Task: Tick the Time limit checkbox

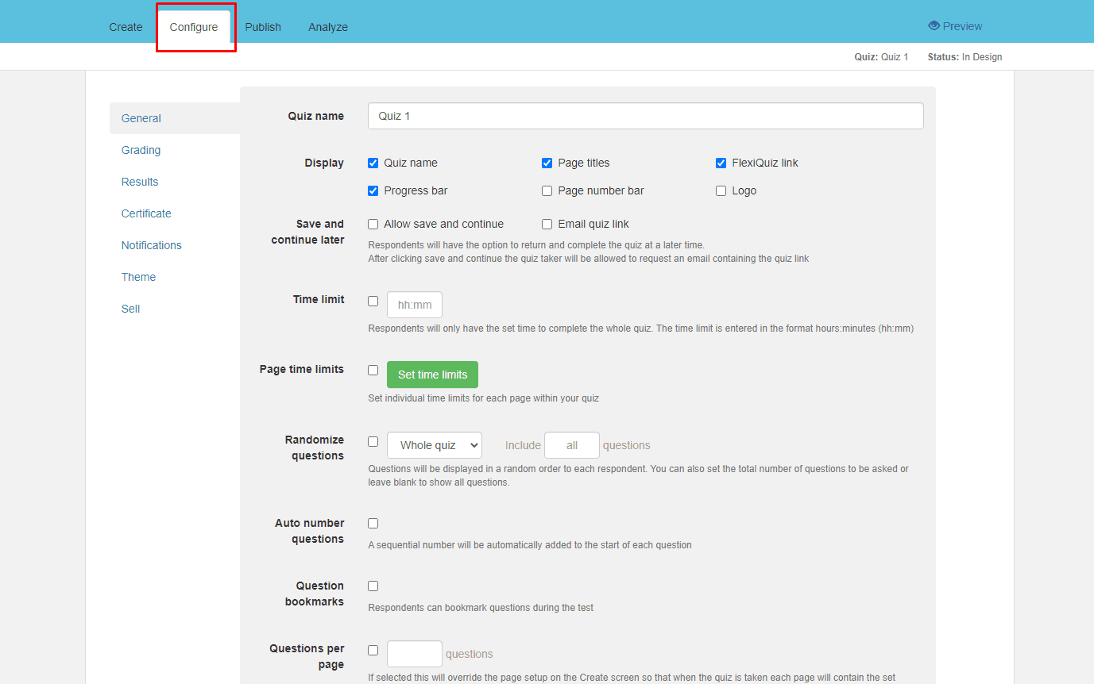Action: pos(373,301)
